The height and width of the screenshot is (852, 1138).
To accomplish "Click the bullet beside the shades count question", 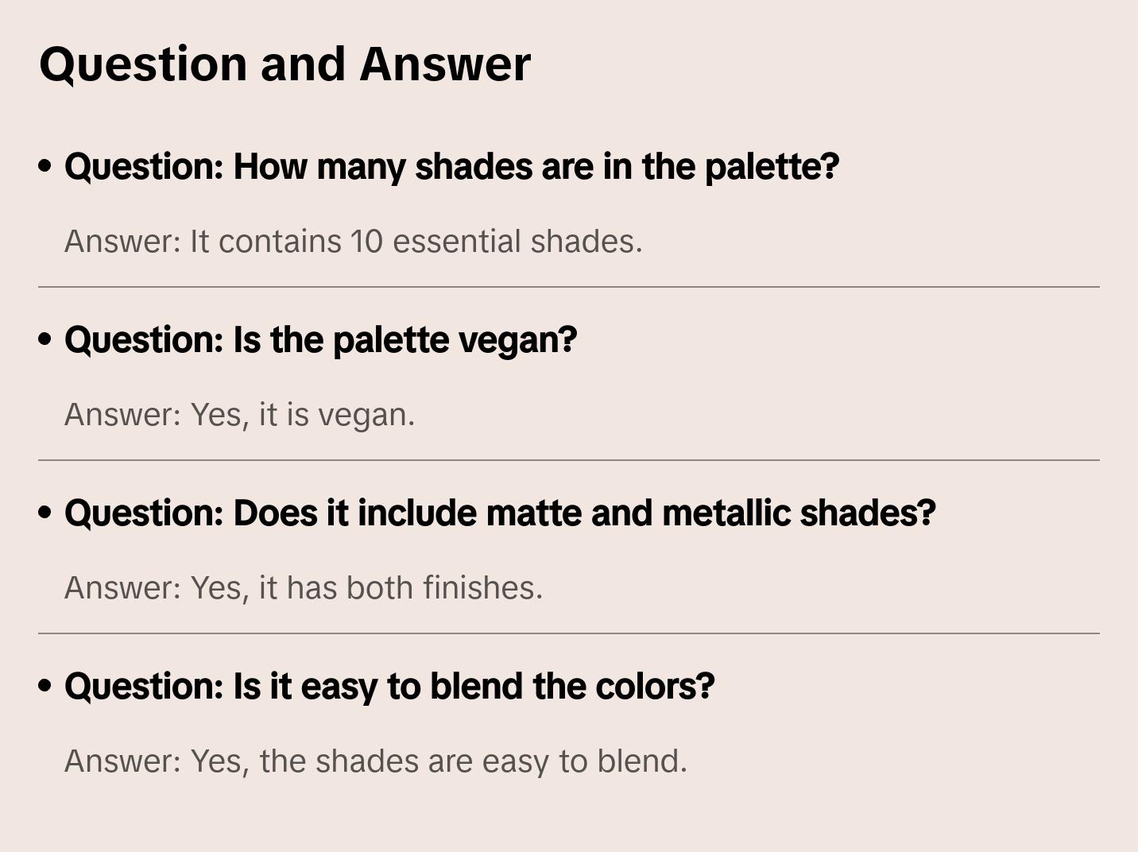I will click(45, 166).
